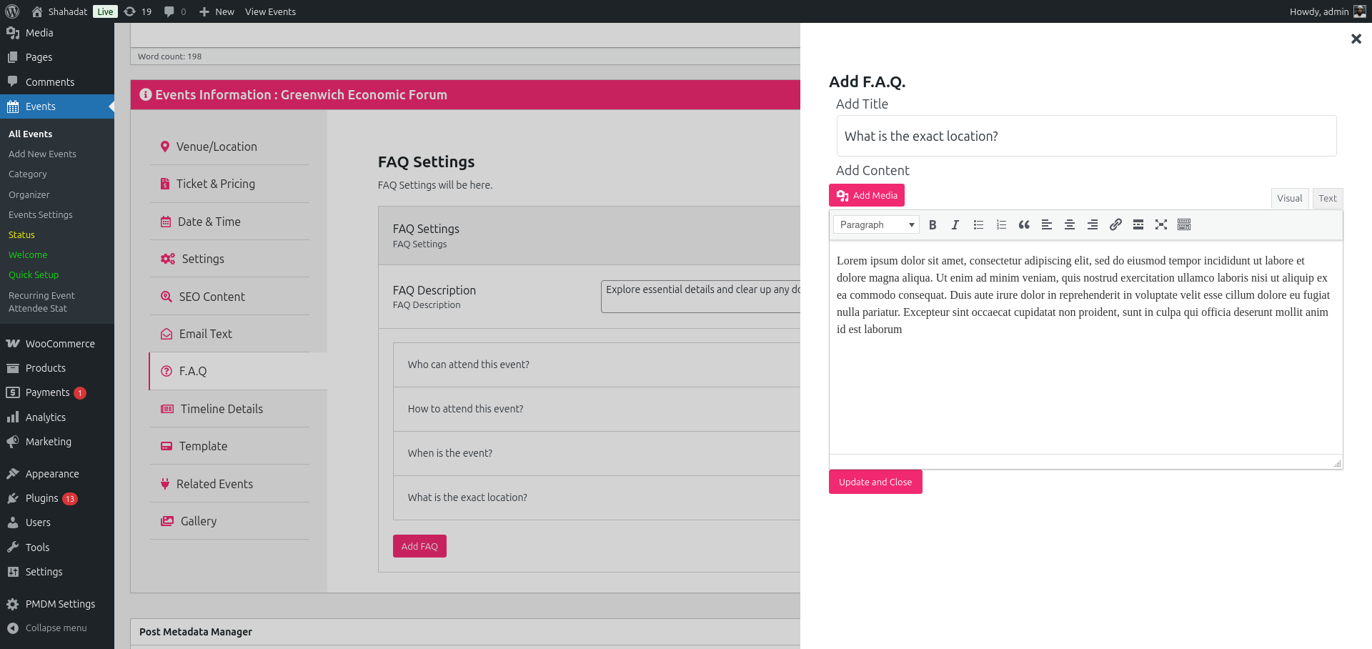Image resolution: width=1372 pixels, height=649 pixels.
Task: Open the Timeline Details tab
Action: coord(229,409)
